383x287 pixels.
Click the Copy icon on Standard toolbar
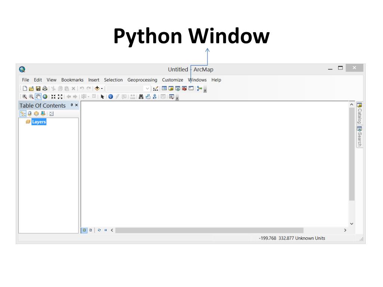(60, 88)
